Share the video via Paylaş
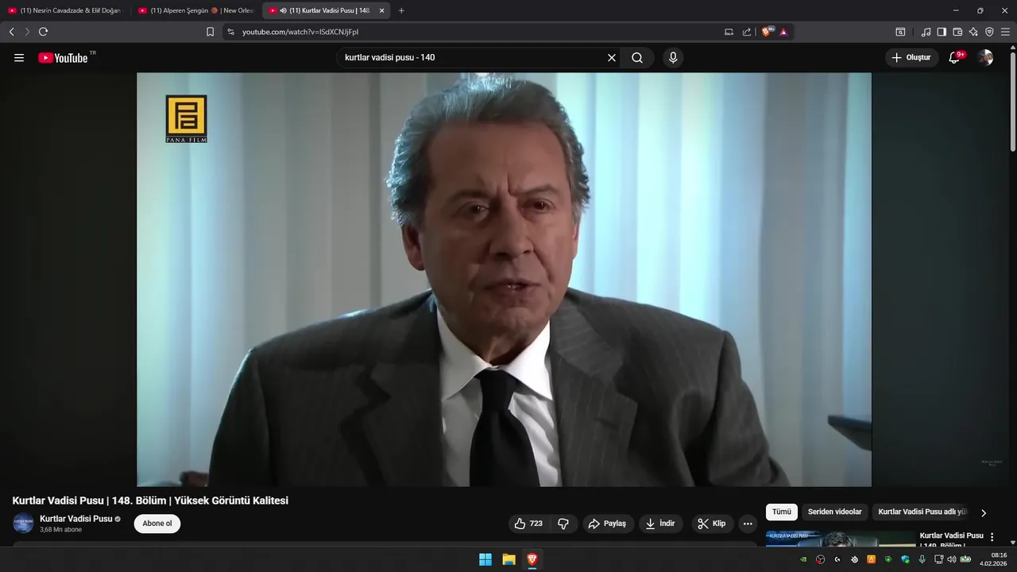Image resolution: width=1017 pixels, height=572 pixels. click(608, 524)
